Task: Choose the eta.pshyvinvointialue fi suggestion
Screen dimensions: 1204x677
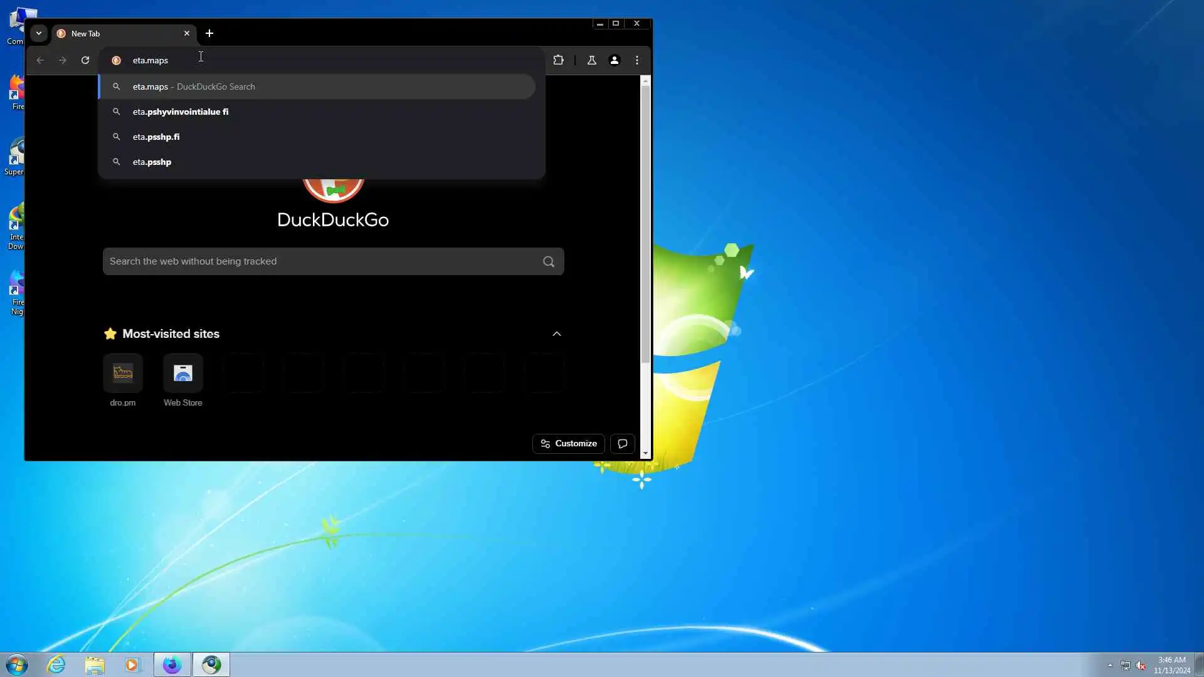Action: (181, 112)
